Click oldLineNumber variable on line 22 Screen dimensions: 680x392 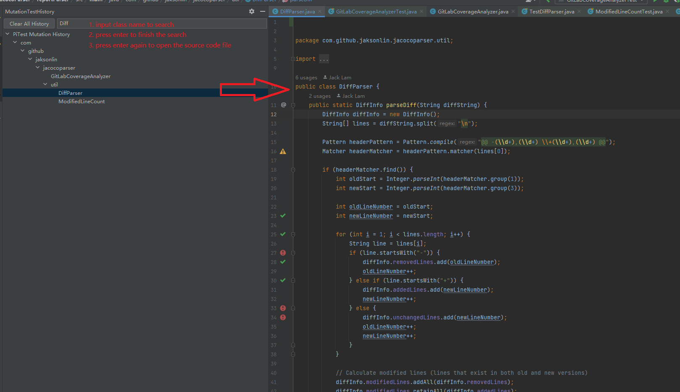(371, 207)
